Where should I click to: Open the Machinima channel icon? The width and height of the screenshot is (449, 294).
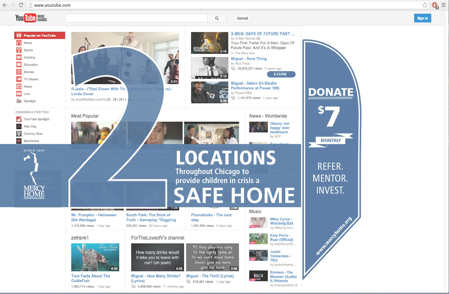click(19, 141)
